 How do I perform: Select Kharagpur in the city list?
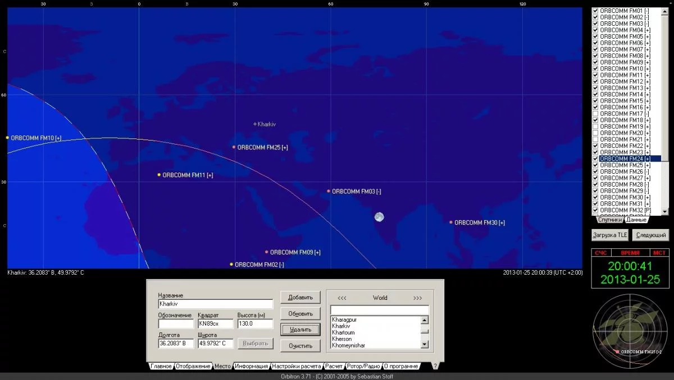[x=375, y=319]
